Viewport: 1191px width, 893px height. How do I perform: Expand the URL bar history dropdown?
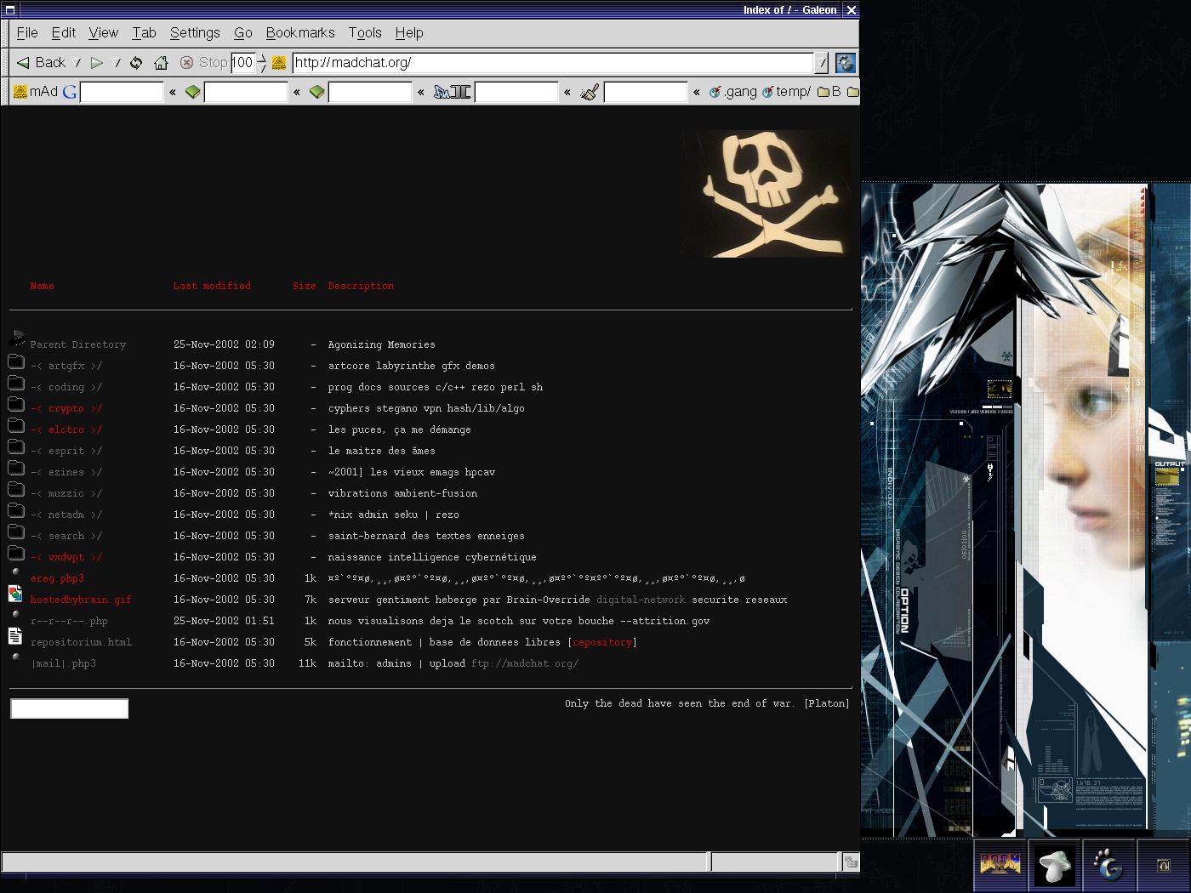(821, 63)
